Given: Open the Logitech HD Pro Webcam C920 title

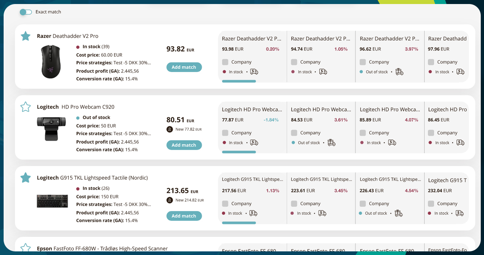Looking at the screenshot, I should (x=76, y=107).
